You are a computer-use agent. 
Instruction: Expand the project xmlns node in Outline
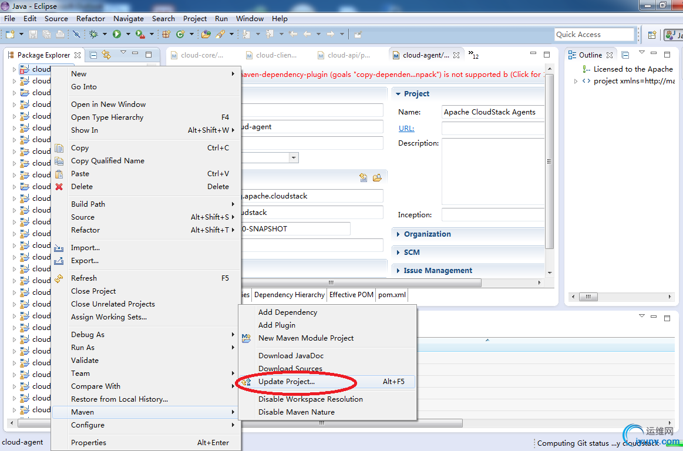click(x=576, y=81)
